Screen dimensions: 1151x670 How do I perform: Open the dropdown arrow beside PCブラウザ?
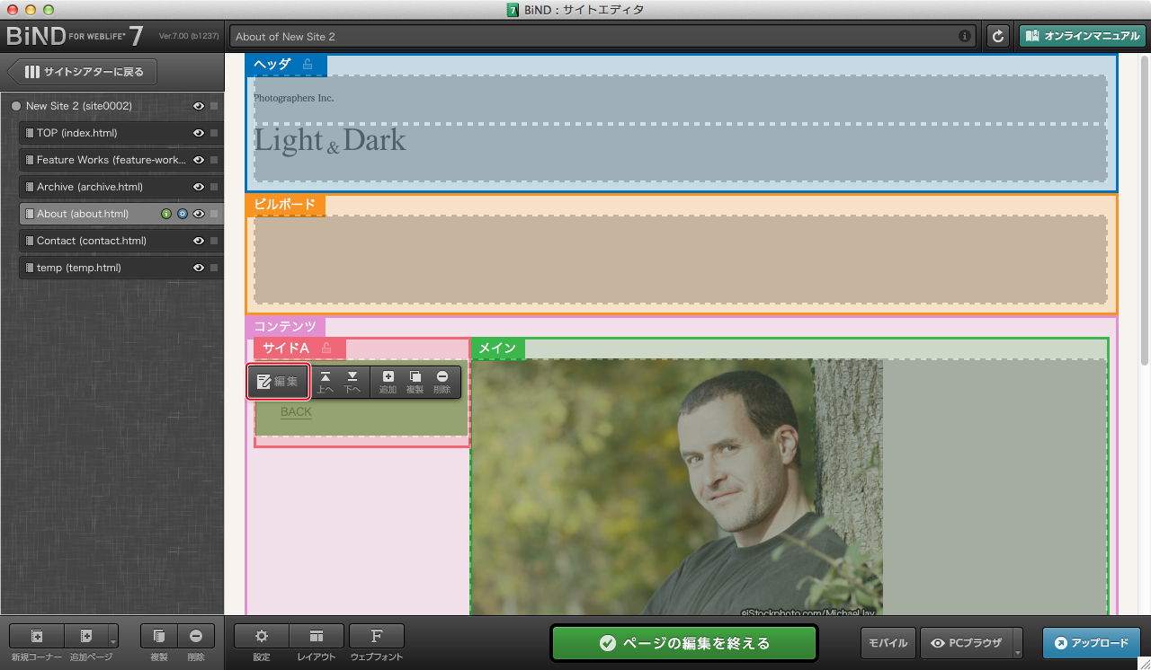(1017, 644)
